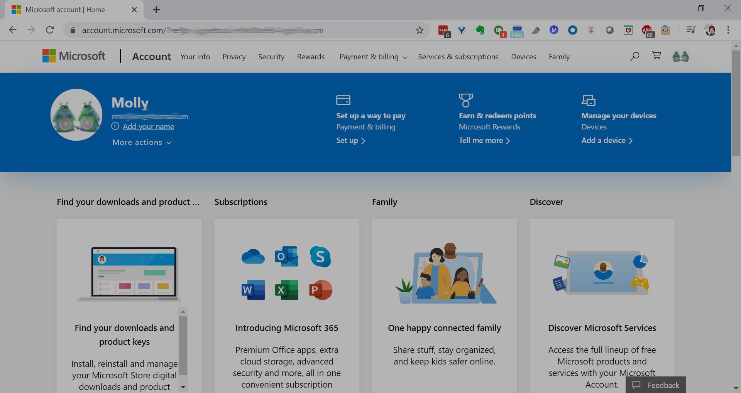Open Microsoft site search magnifier

[634, 57]
